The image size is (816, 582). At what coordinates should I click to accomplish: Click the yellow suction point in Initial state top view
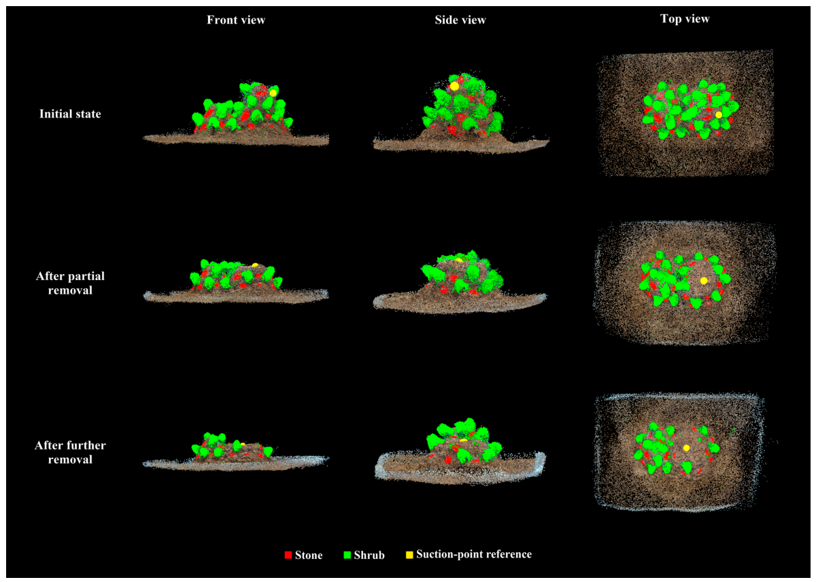pos(719,115)
